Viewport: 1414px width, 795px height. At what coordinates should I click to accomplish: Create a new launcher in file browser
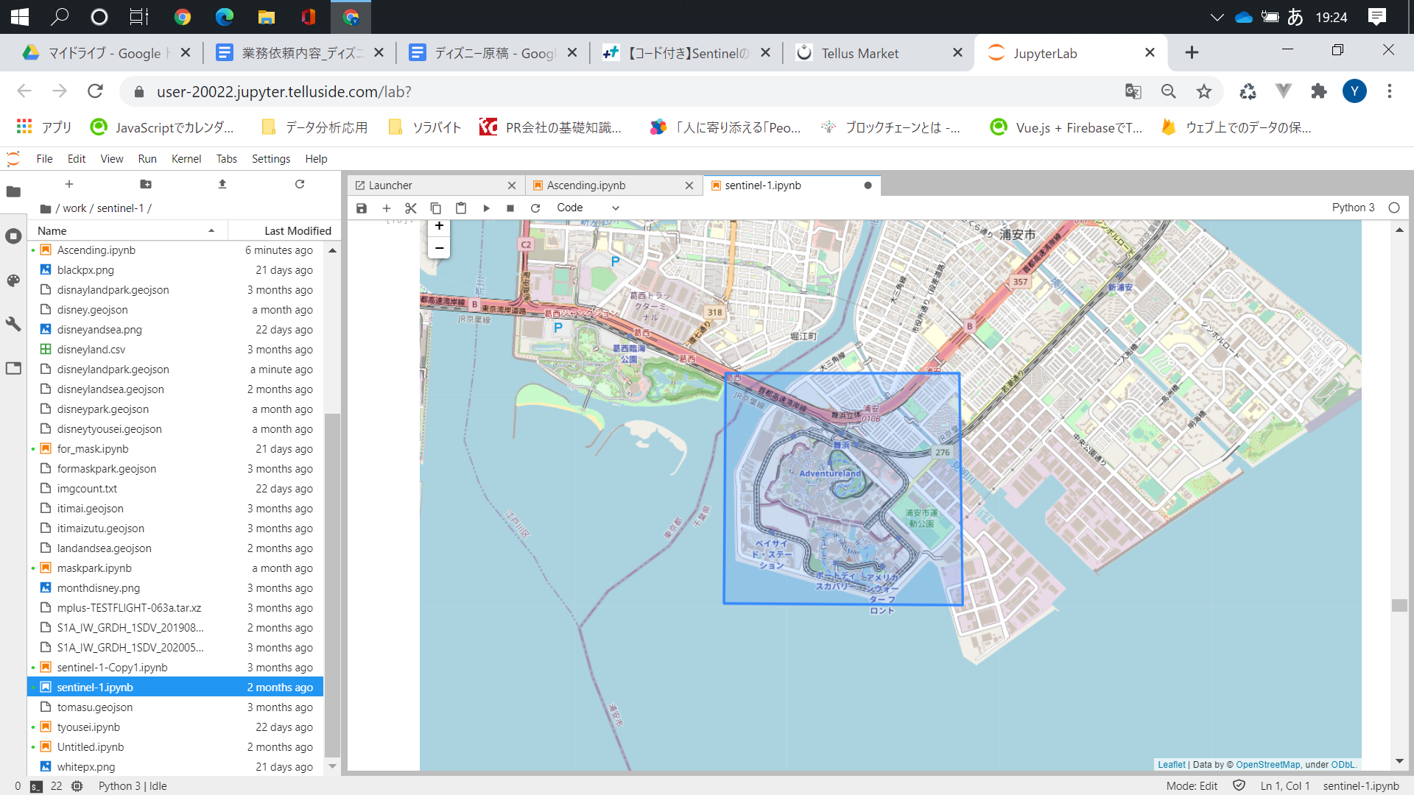coord(69,184)
